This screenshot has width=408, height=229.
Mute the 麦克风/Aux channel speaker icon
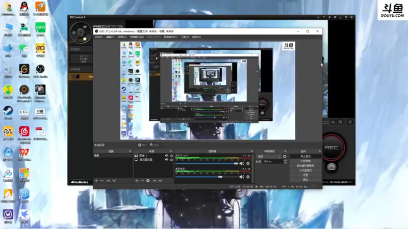242,163
